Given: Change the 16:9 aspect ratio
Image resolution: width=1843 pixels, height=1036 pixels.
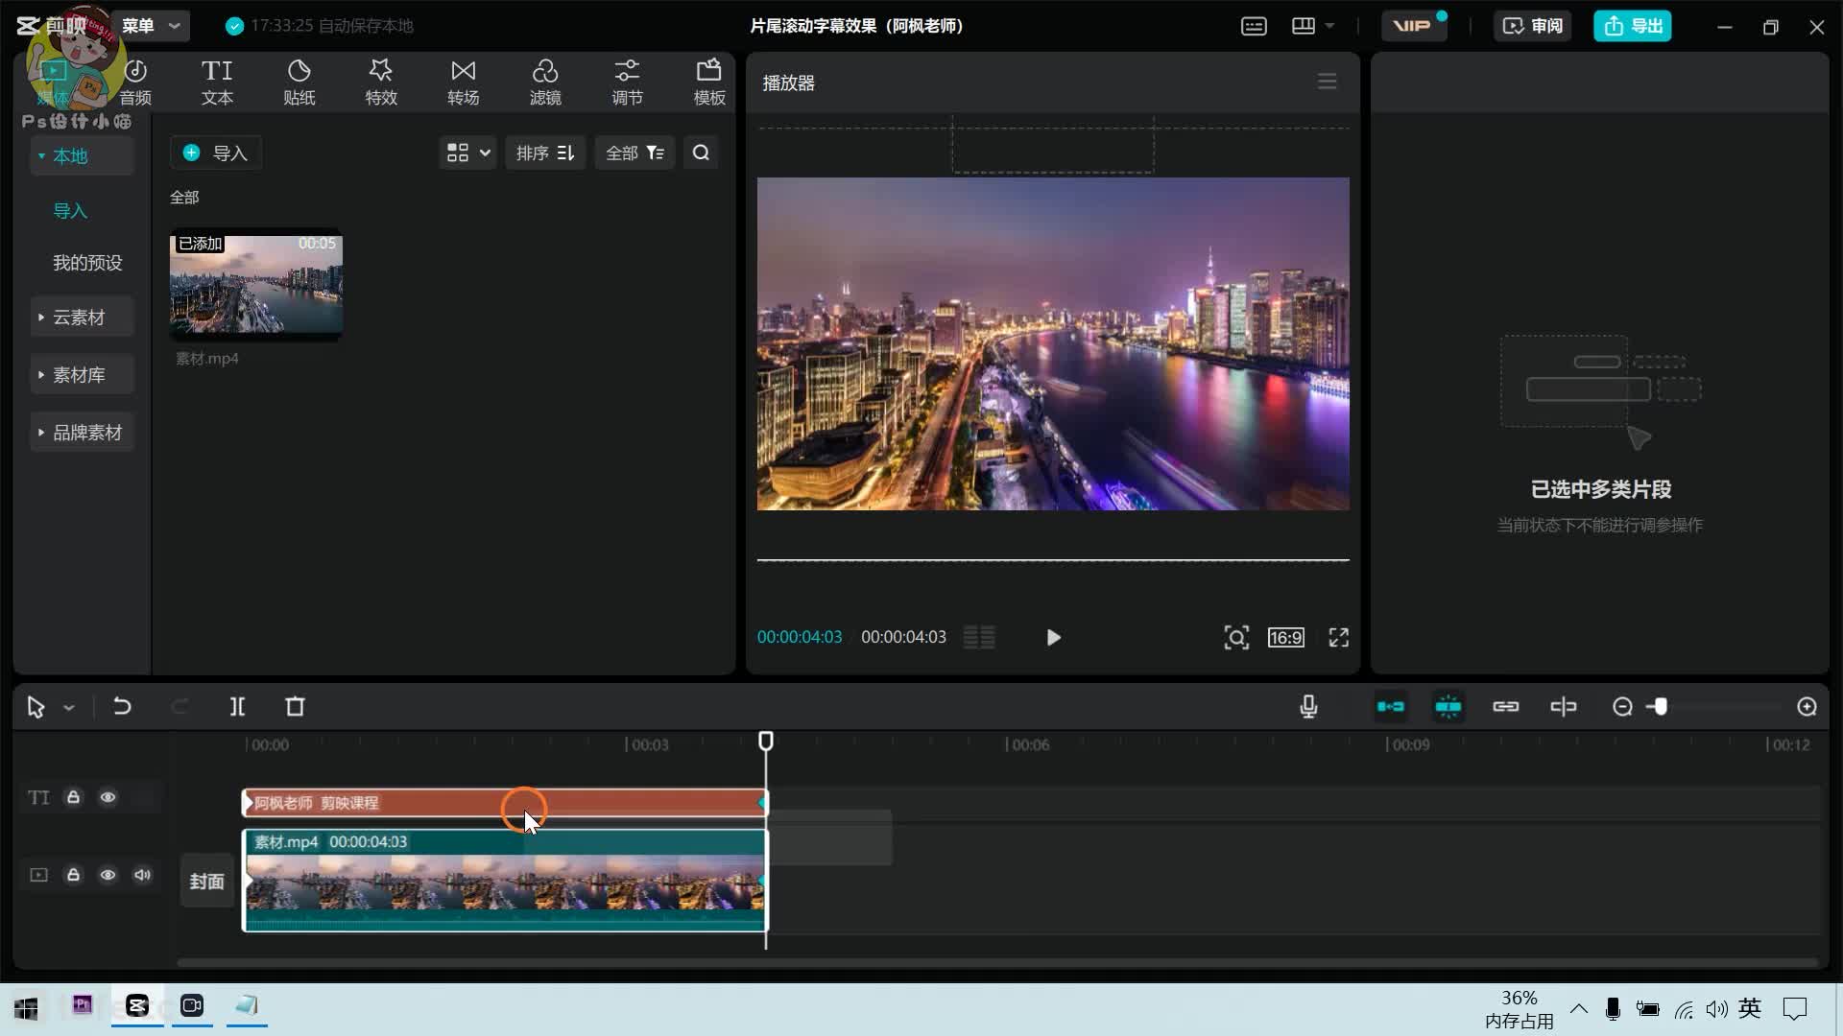Looking at the screenshot, I should click(1286, 638).
